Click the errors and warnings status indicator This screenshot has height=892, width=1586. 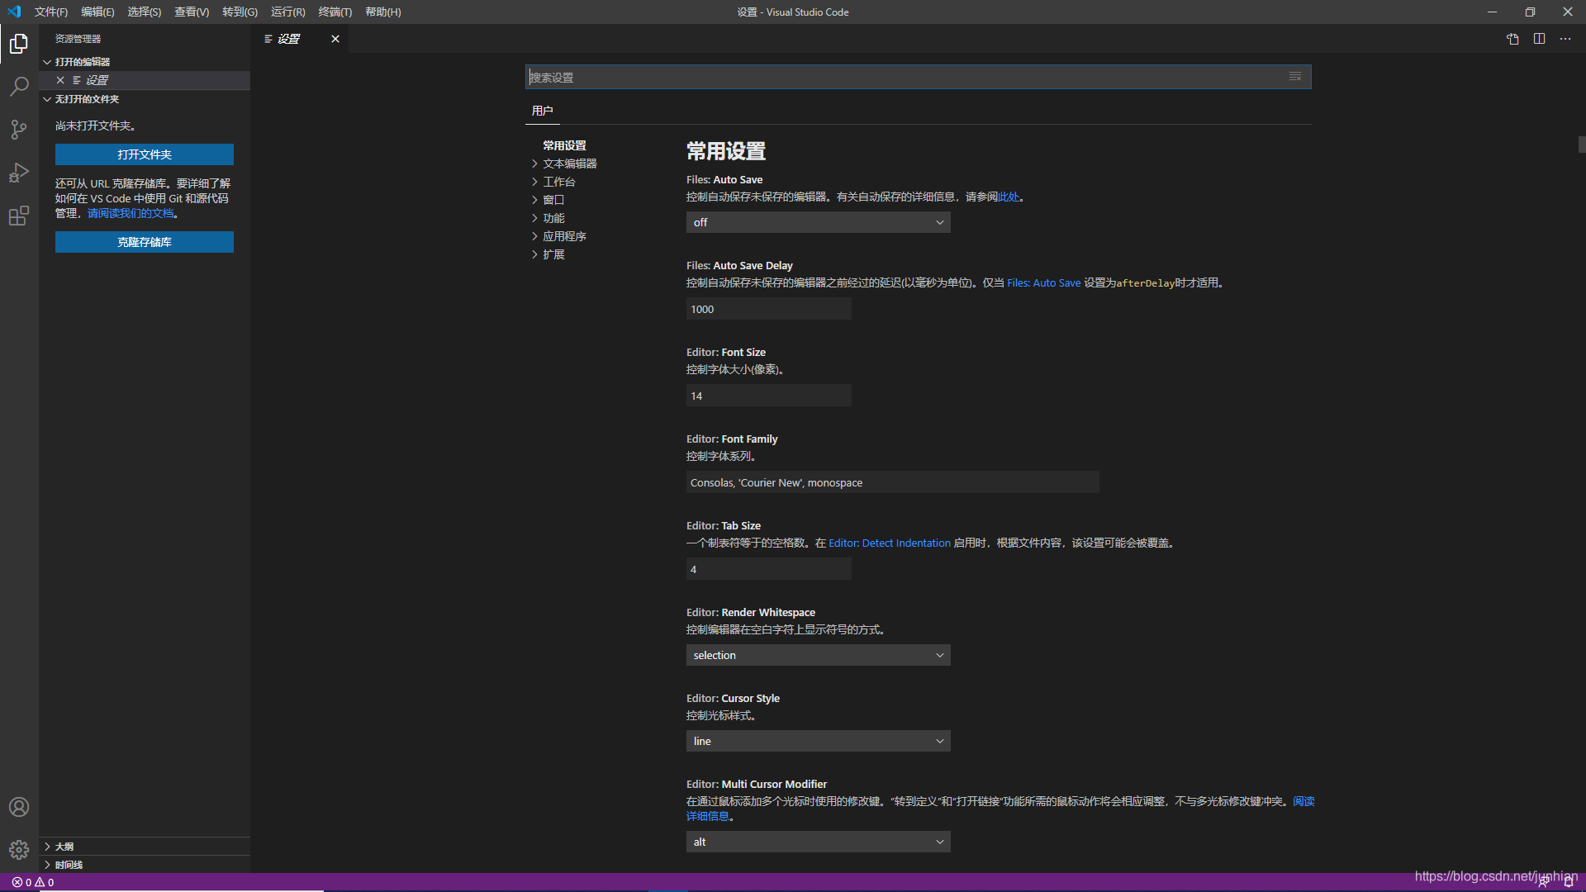(x=33, y=882)
